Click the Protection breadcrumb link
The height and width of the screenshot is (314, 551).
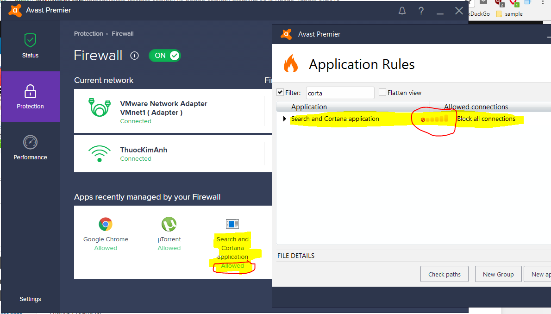[x=88, y=34]
